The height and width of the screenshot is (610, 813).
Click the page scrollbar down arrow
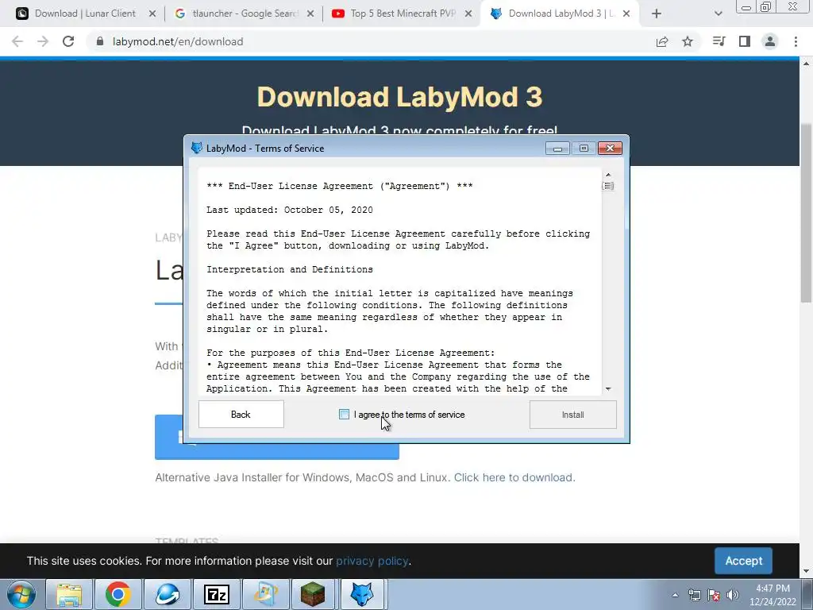tap(806, 572)
